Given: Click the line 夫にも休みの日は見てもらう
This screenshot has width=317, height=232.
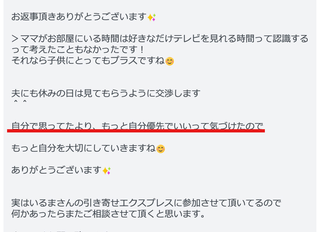Looking at the screenshot, I should pyautogui.click(x=106, y=93).
